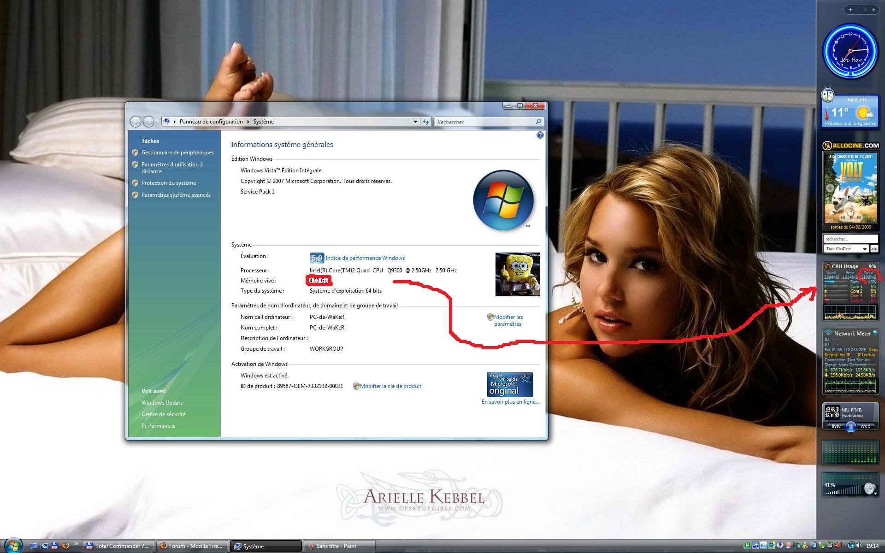The height and width of the screenshot is (553, 885).
Task: Open Gestionnaire de périphériques link
Action: pos(177,153)
